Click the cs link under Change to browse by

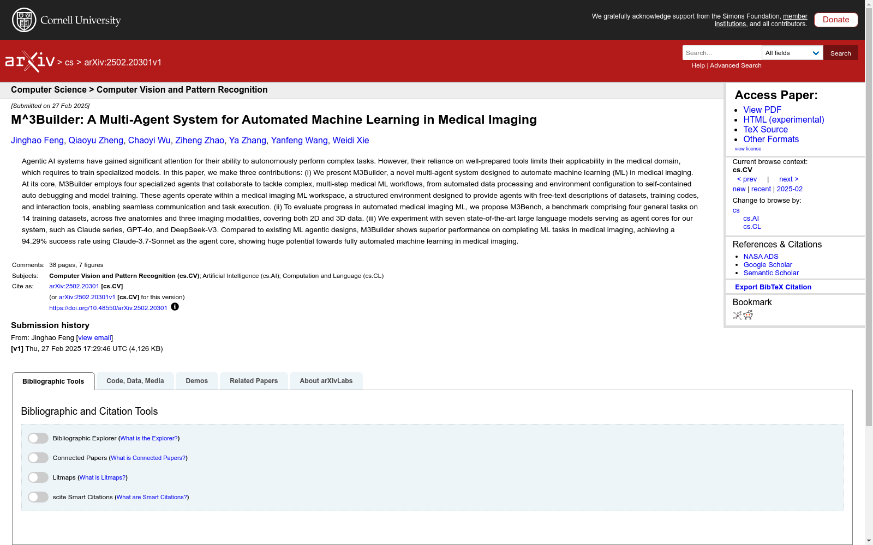(736, 210)
